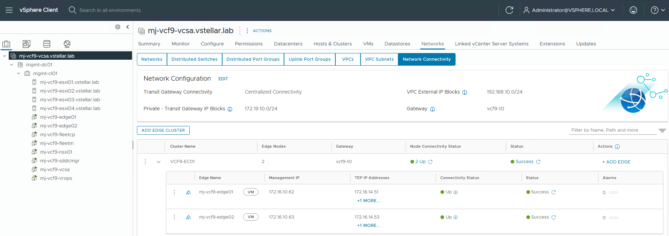Click the sidebar settings gear icon
This screenshot has width=669, height=236.
(118, 27)
